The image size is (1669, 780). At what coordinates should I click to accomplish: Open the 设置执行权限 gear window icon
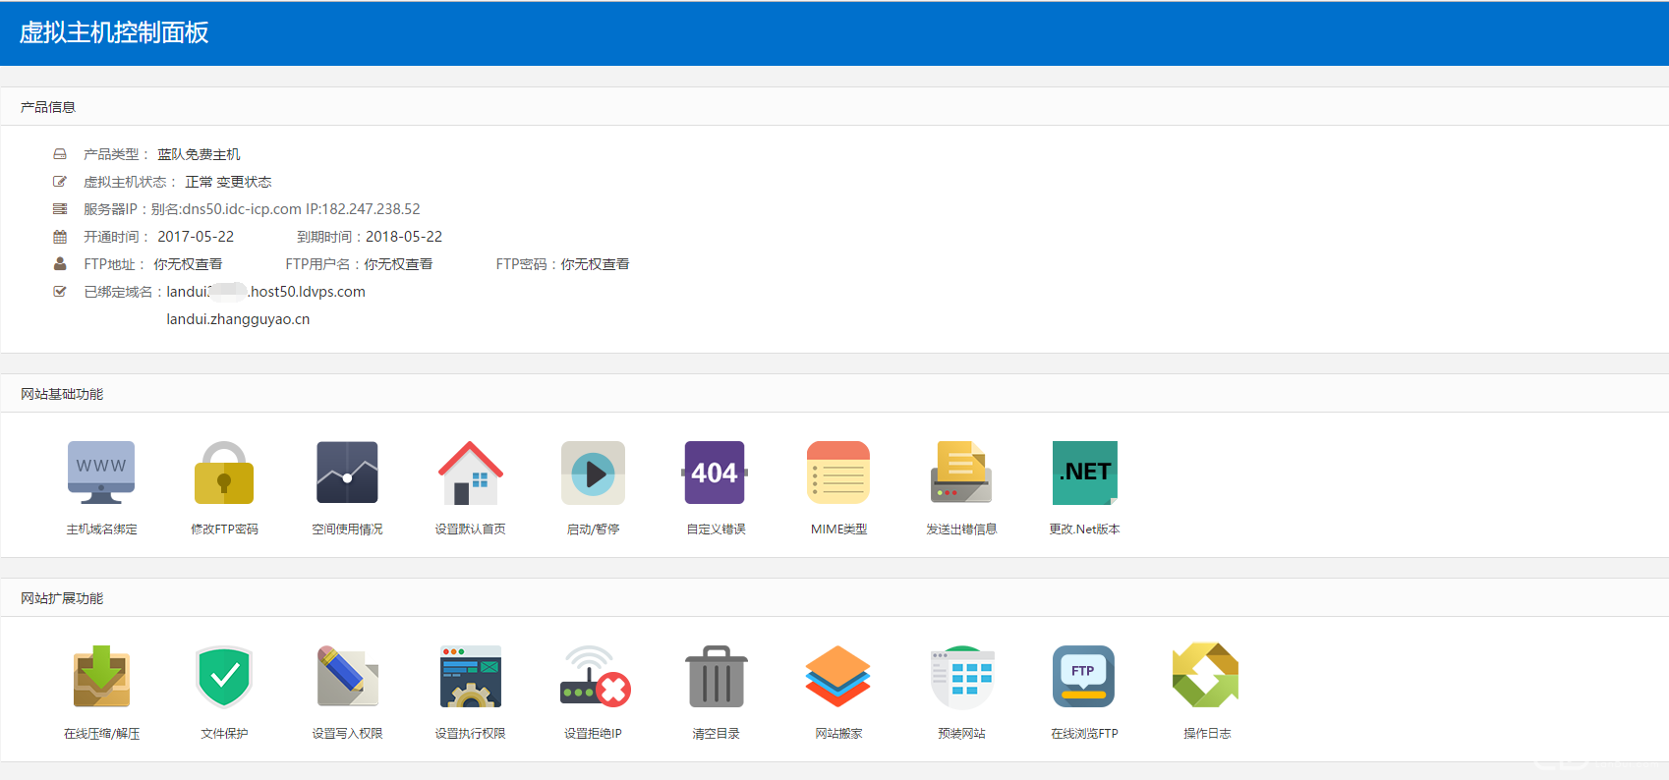pyautogui.click(x=470, y=677)
